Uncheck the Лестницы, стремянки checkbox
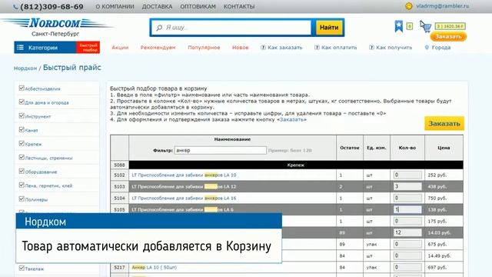 tap(22, 157)
